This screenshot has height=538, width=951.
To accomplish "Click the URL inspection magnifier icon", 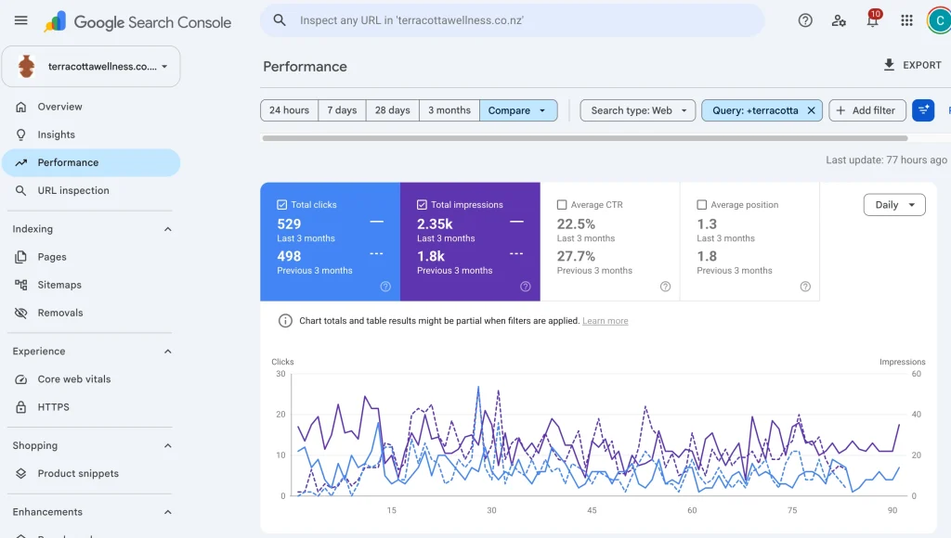I will [21, 190].
